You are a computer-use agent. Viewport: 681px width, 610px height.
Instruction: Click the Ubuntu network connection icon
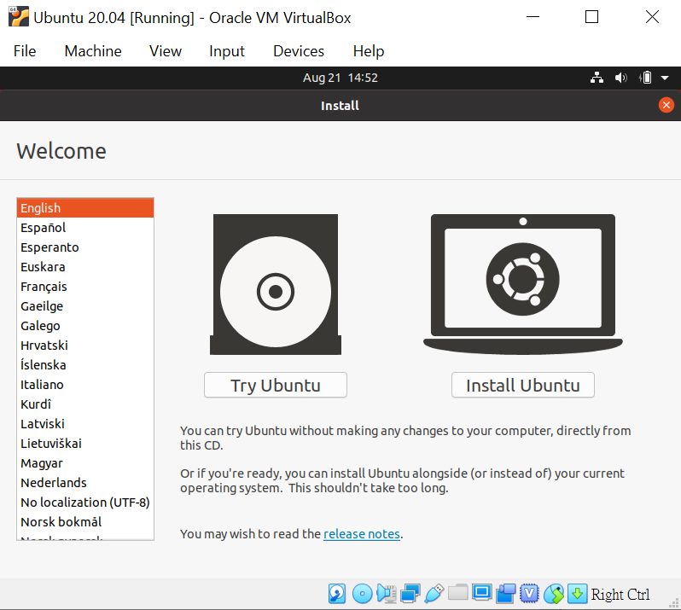tap(597, 78)
